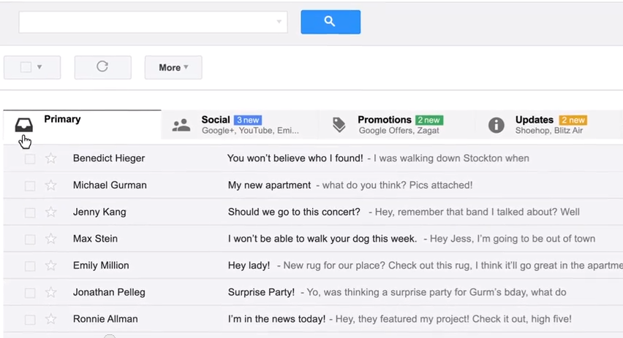623x338 pixels.
Task: Star the email from Ronnie Allman
Action: click(x=50, y=320)
